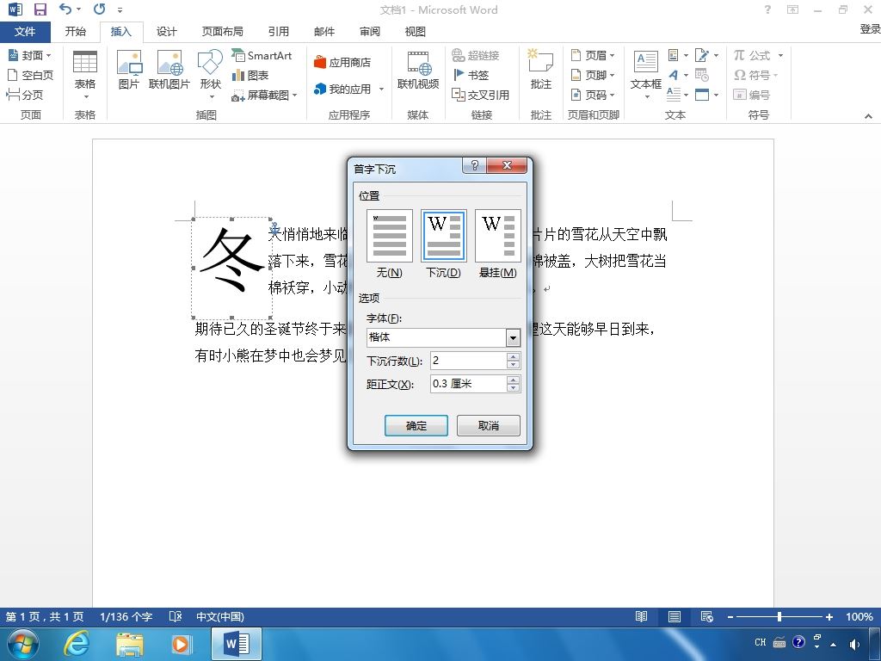Insert a chart with 图表
The width and height of the screenshot is (881, 661).
250,75
